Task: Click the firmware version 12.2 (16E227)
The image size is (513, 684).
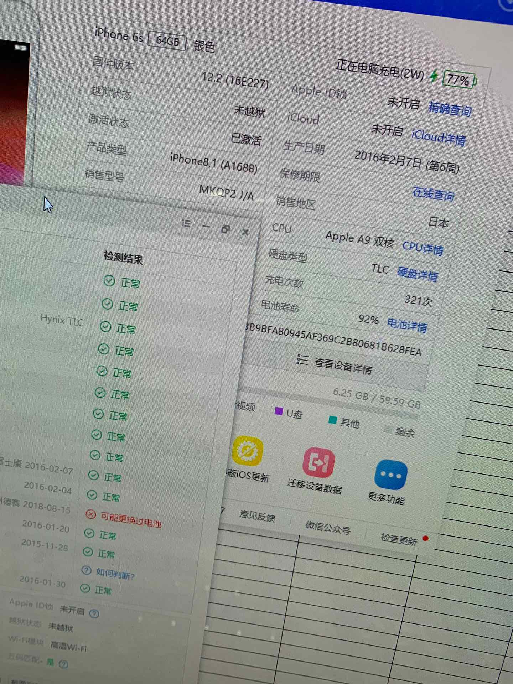Action: 235,81
